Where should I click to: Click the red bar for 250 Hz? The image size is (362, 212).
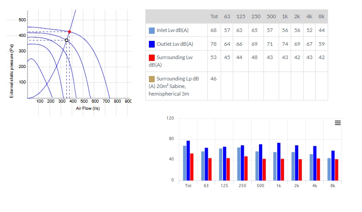(x=246, y=168)
